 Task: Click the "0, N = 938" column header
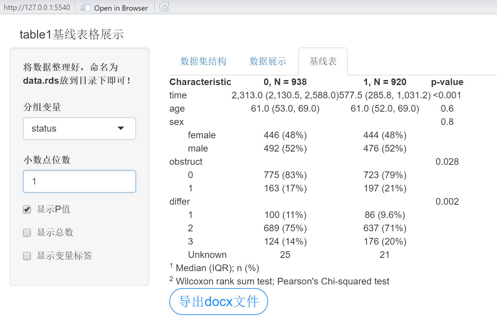(285, 82)
